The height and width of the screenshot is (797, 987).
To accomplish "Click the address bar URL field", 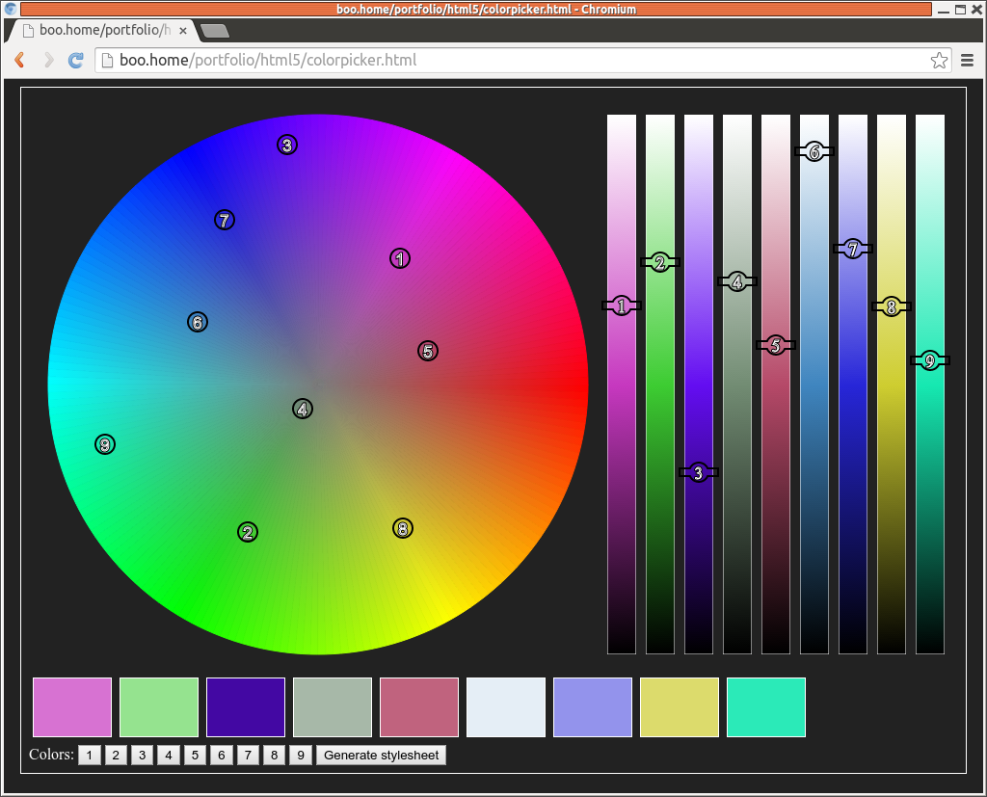I will coord(522,61).
